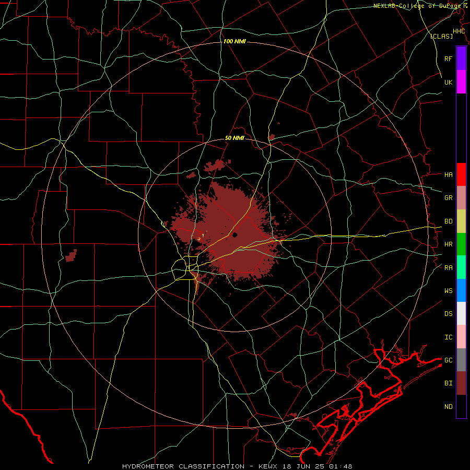Click the HHC product label

459,31
